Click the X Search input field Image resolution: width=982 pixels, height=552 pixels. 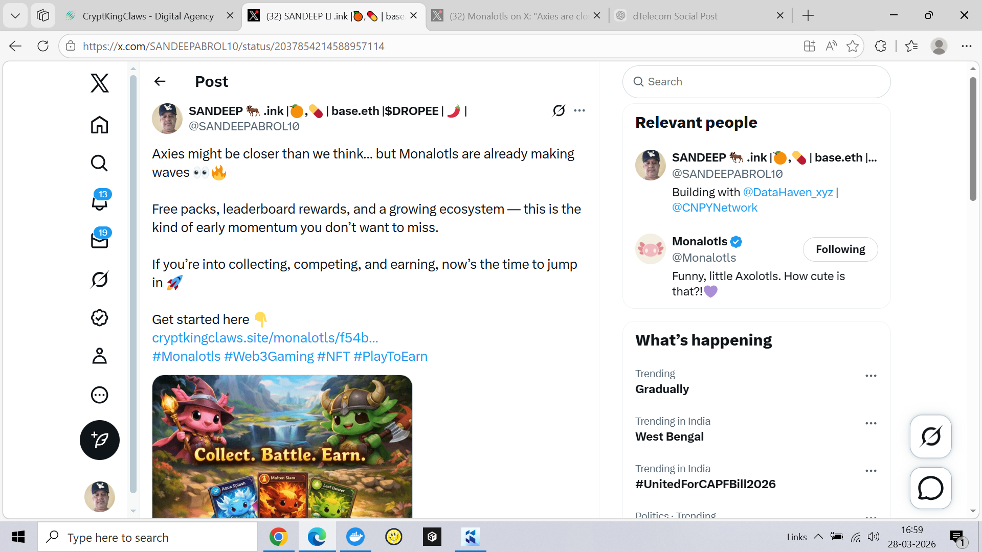point(762,82)
